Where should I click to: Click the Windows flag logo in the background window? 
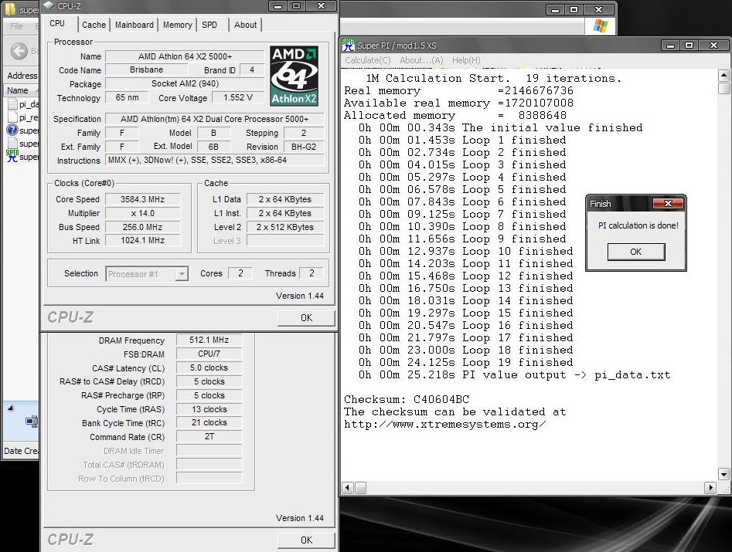click(601, 25)
